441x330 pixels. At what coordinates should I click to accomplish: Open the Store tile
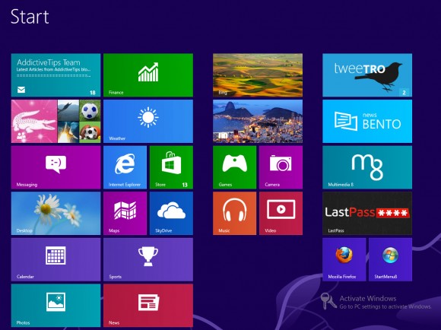(x=171, y=167)
